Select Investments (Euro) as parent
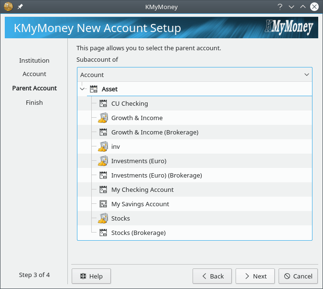Image resolution: width=323 pixels, height=289 pixels. [x=194, y=161]
